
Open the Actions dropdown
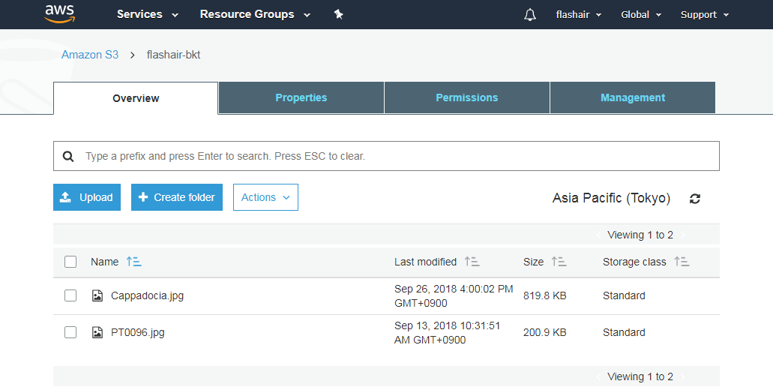(x=265, y=197)
